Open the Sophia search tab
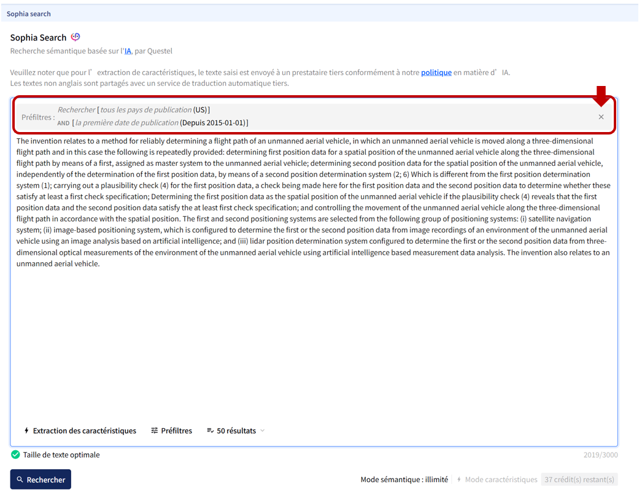The width and height of the screenshot is (642, 503). pyautogui.click(x=29, y=14)
